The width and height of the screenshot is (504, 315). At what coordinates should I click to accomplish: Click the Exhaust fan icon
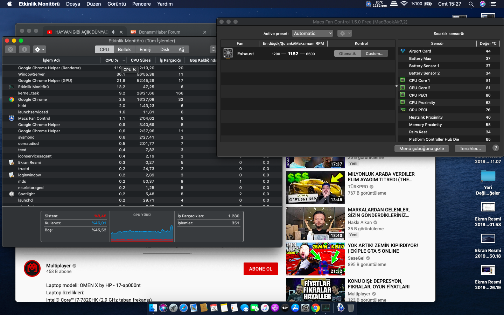coord(228,54)
